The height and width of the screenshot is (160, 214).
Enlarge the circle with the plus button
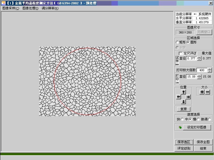[x=202, y=92]
